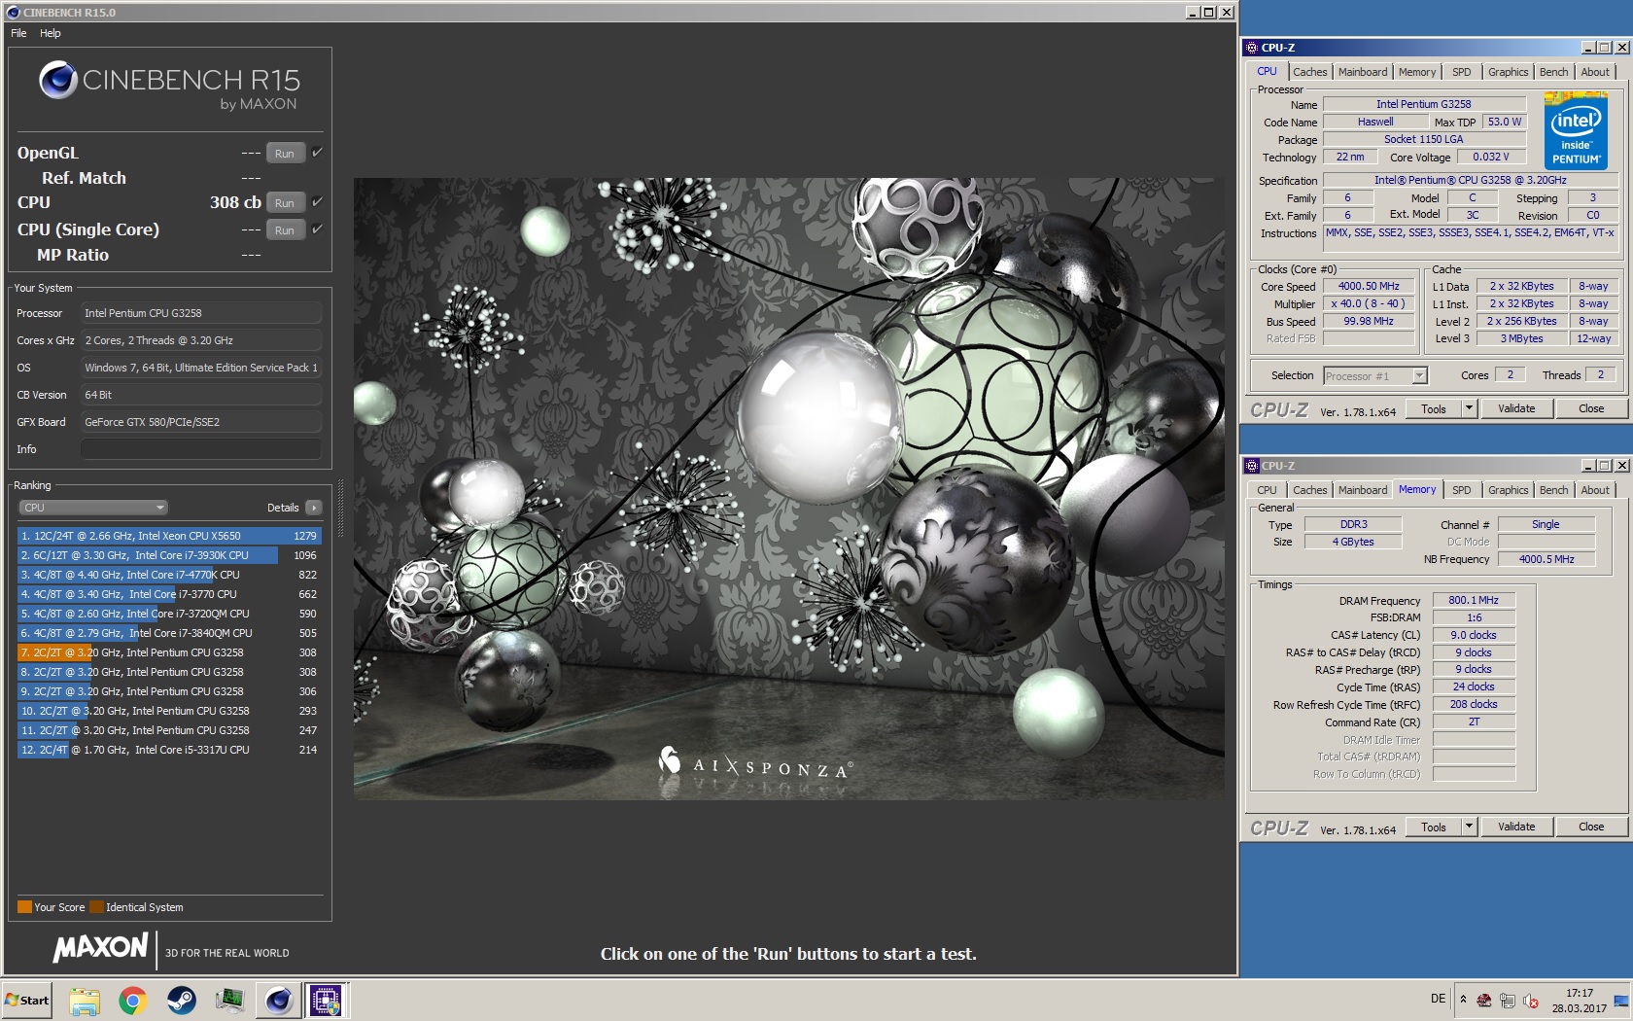Click the network tray icon
The image size is (1633, 1021).
[1508, 1000]
